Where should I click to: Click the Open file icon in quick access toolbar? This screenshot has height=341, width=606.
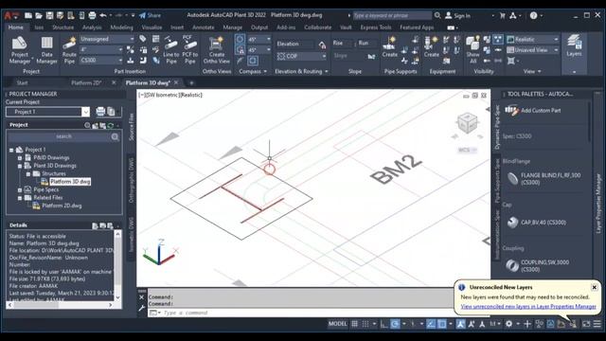(39, 15)
